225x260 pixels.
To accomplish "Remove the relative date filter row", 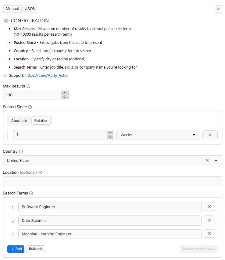I will [x=210, y=135].
